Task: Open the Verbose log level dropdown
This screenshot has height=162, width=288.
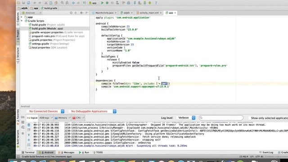Action: 186,118
